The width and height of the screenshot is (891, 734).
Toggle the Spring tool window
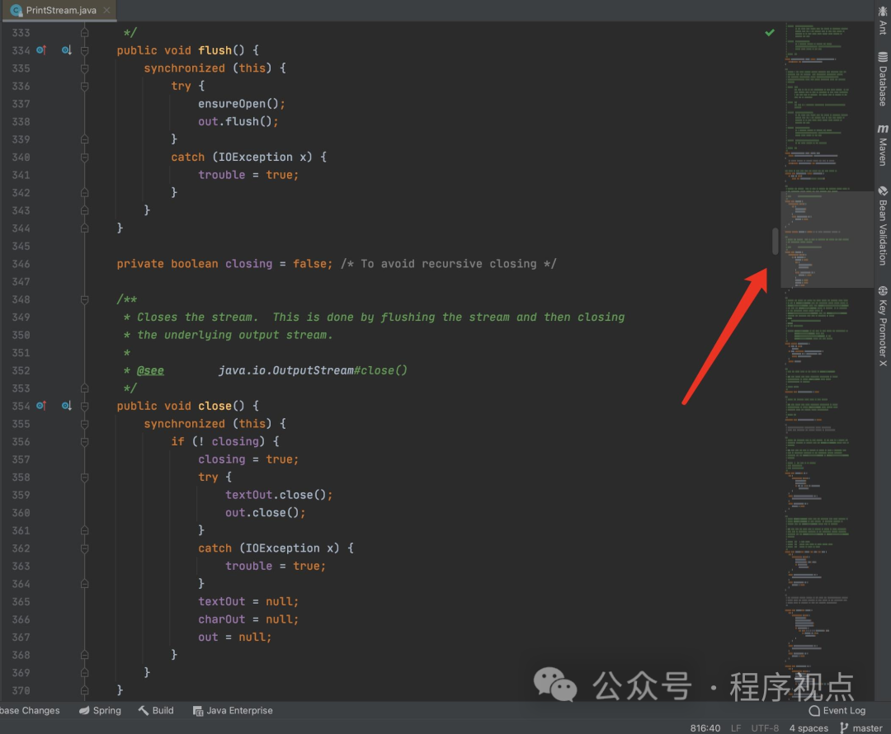100,710
